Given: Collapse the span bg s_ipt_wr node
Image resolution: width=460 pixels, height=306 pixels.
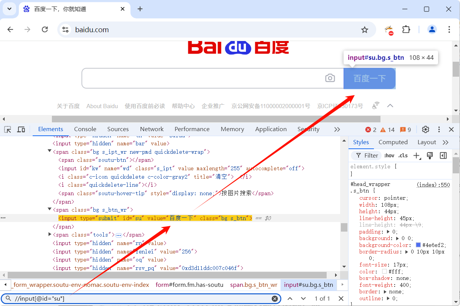Looking at the screenshot, I should pyautogui.click(x=50, y=151).
